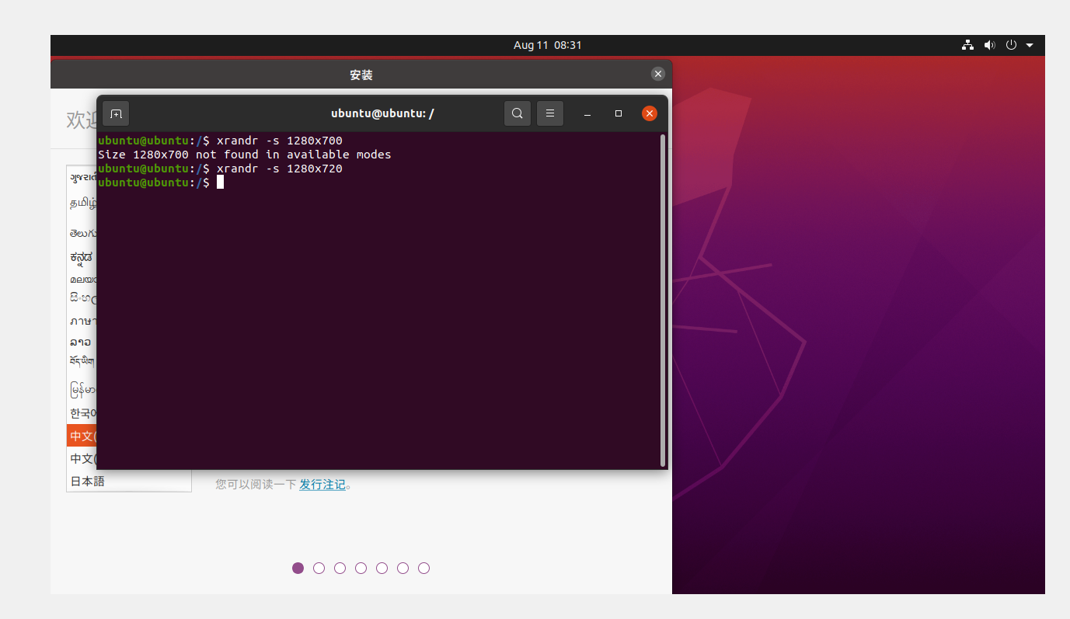
Task: Click the terminal search magnifier icon
Action: [x=518, y=113]
